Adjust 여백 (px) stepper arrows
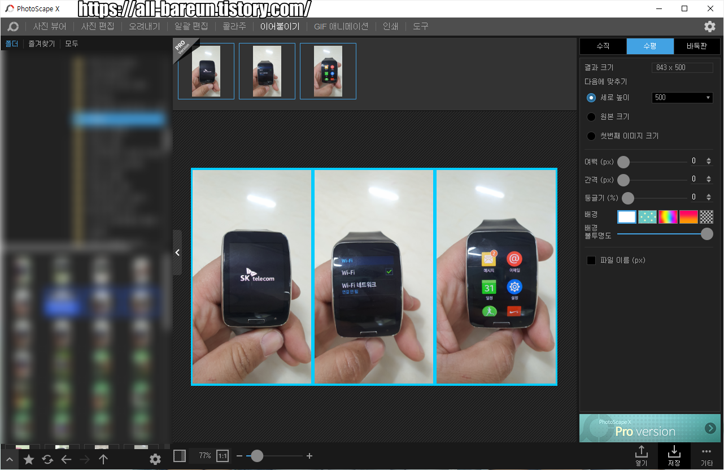 pyautogui.click(x=709, y=161)
